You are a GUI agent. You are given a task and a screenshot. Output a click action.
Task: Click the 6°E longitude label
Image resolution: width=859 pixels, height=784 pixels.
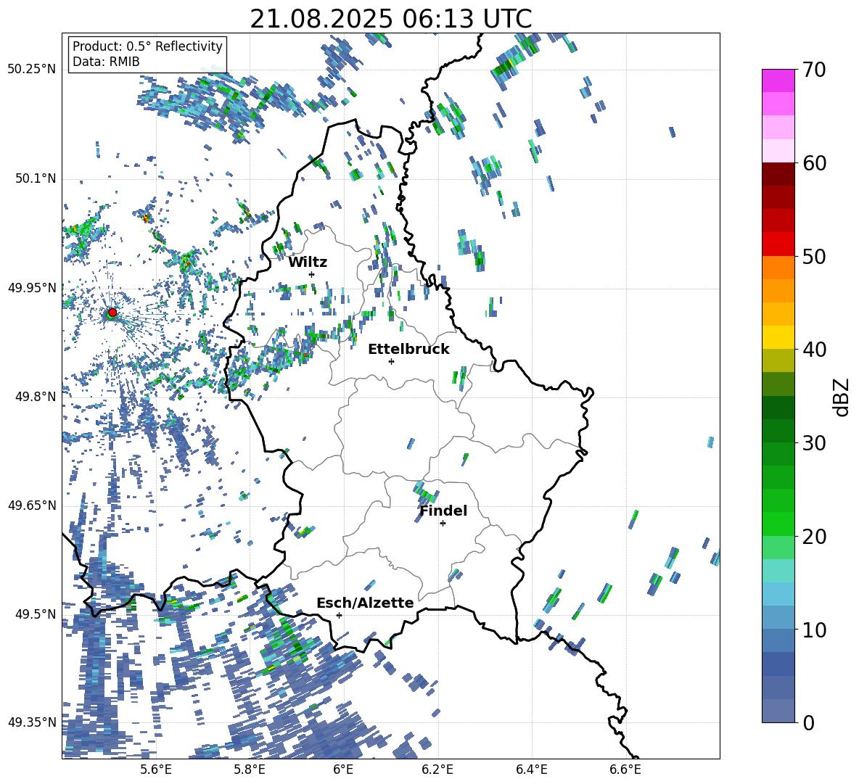point(343,769)
